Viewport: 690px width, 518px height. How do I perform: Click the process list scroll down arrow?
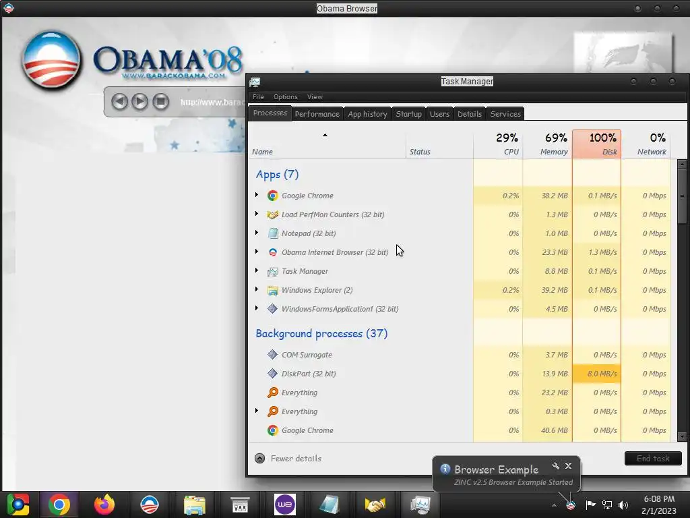(x=682, y=436)
